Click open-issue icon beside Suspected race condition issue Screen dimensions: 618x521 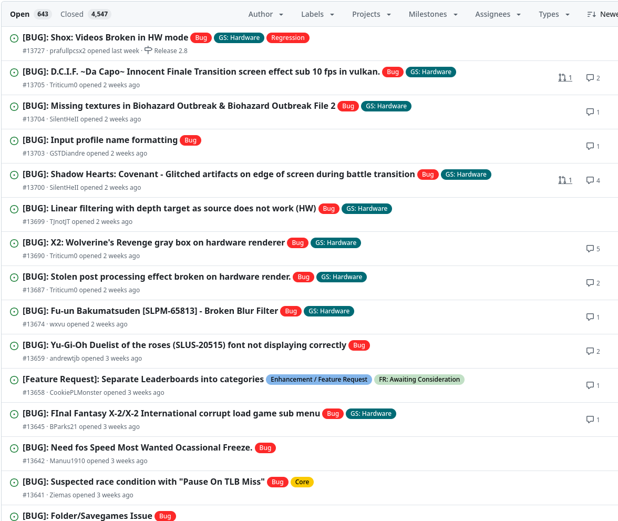click(x=14, y=483)
